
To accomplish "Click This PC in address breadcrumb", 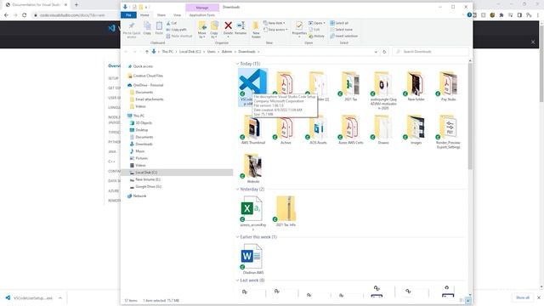I will click(167, 52).
